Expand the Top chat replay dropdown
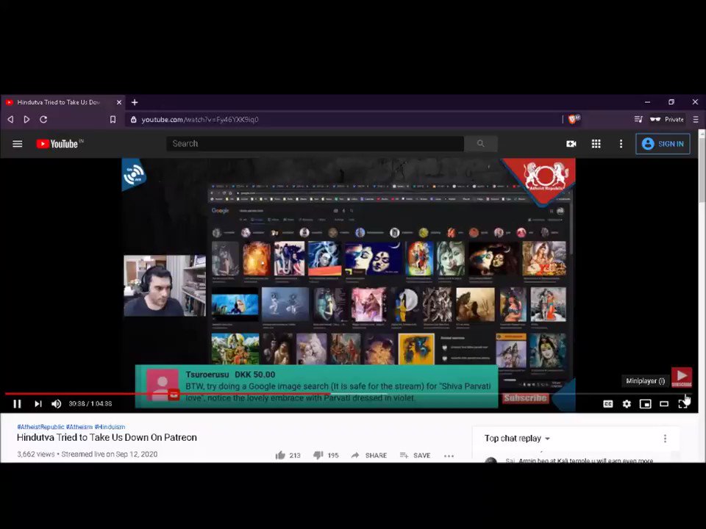Viewport: 706px width, 529px height. click(x=517, y=439)
